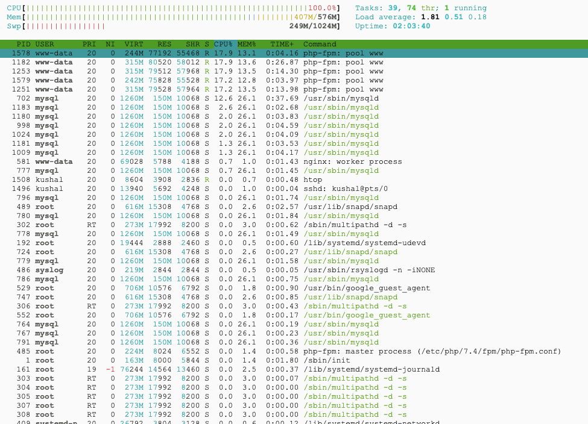Screen dimensions: 588x424
Task: Select mysqld thread with PID 1180
Action: [294, 116]
